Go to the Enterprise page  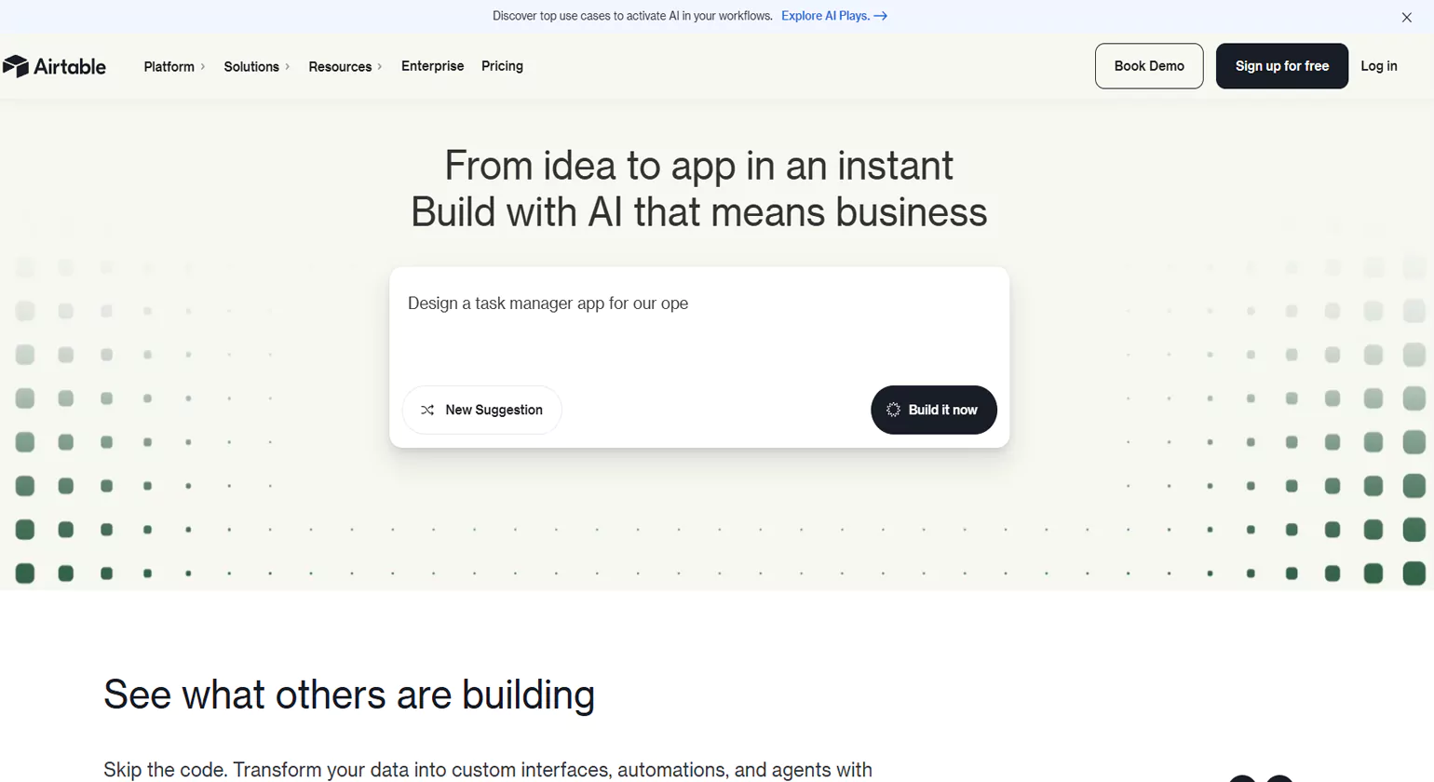432,66
